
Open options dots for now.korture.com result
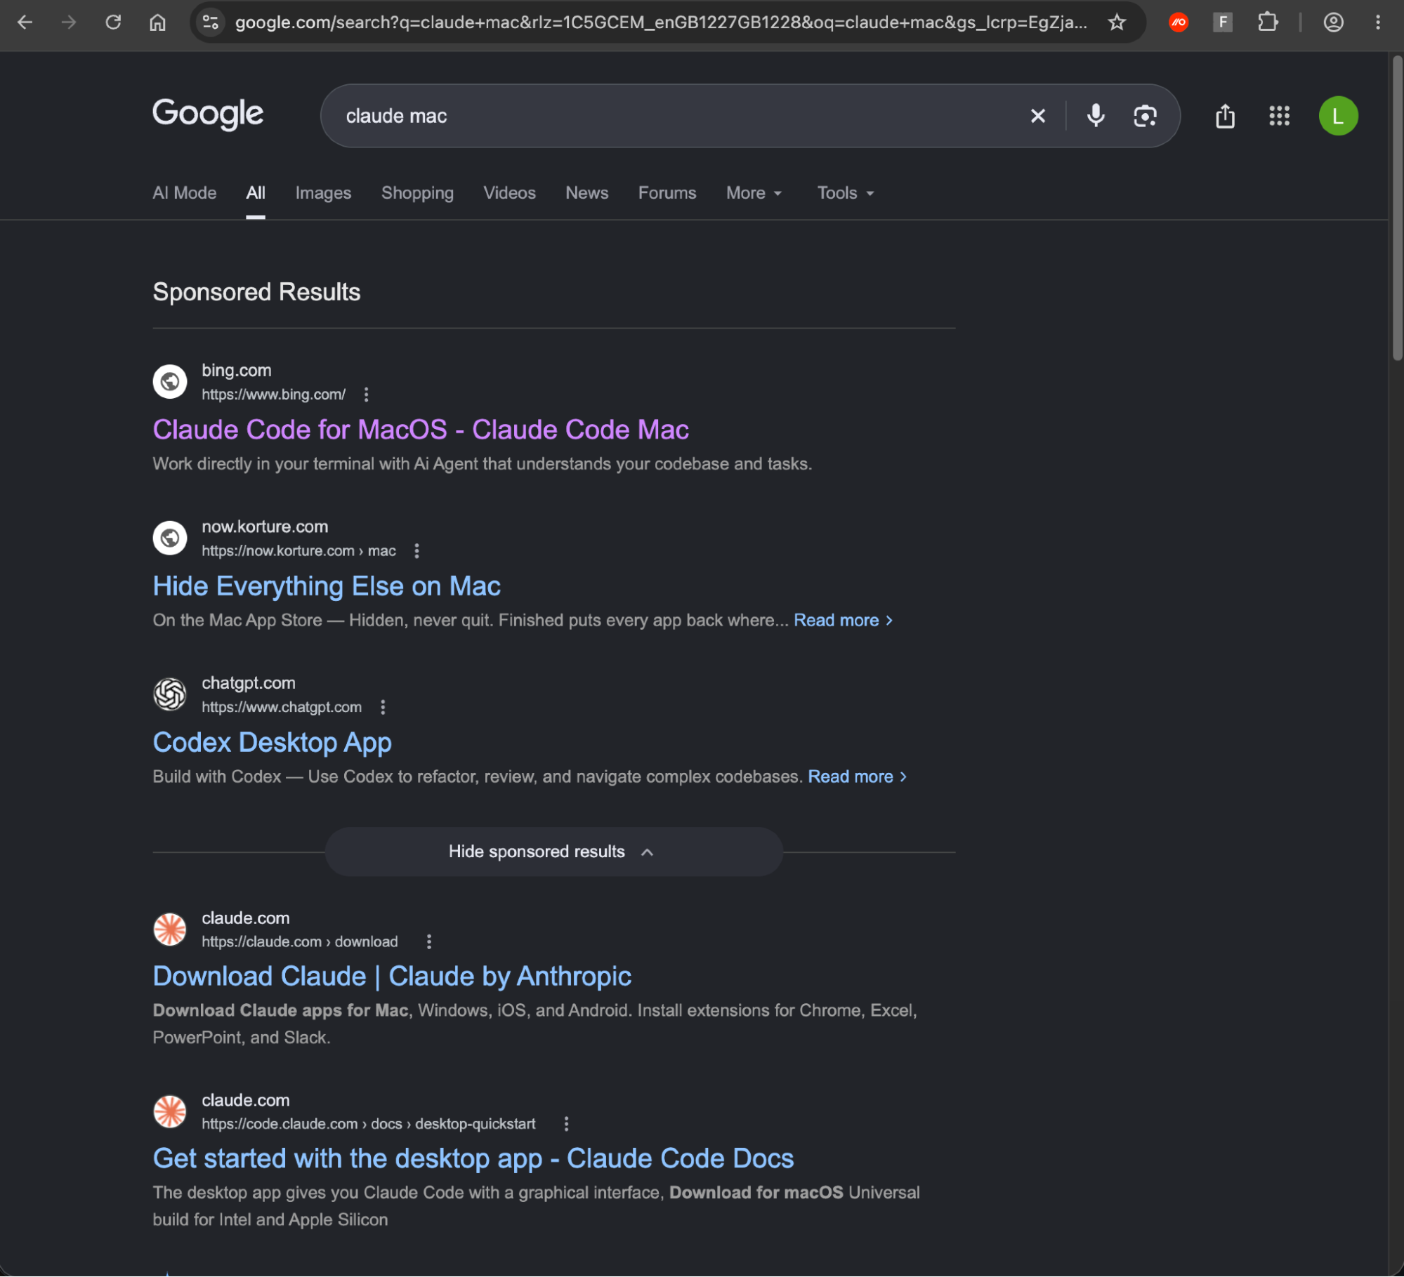pyautogui.click(x=416, y=551)
